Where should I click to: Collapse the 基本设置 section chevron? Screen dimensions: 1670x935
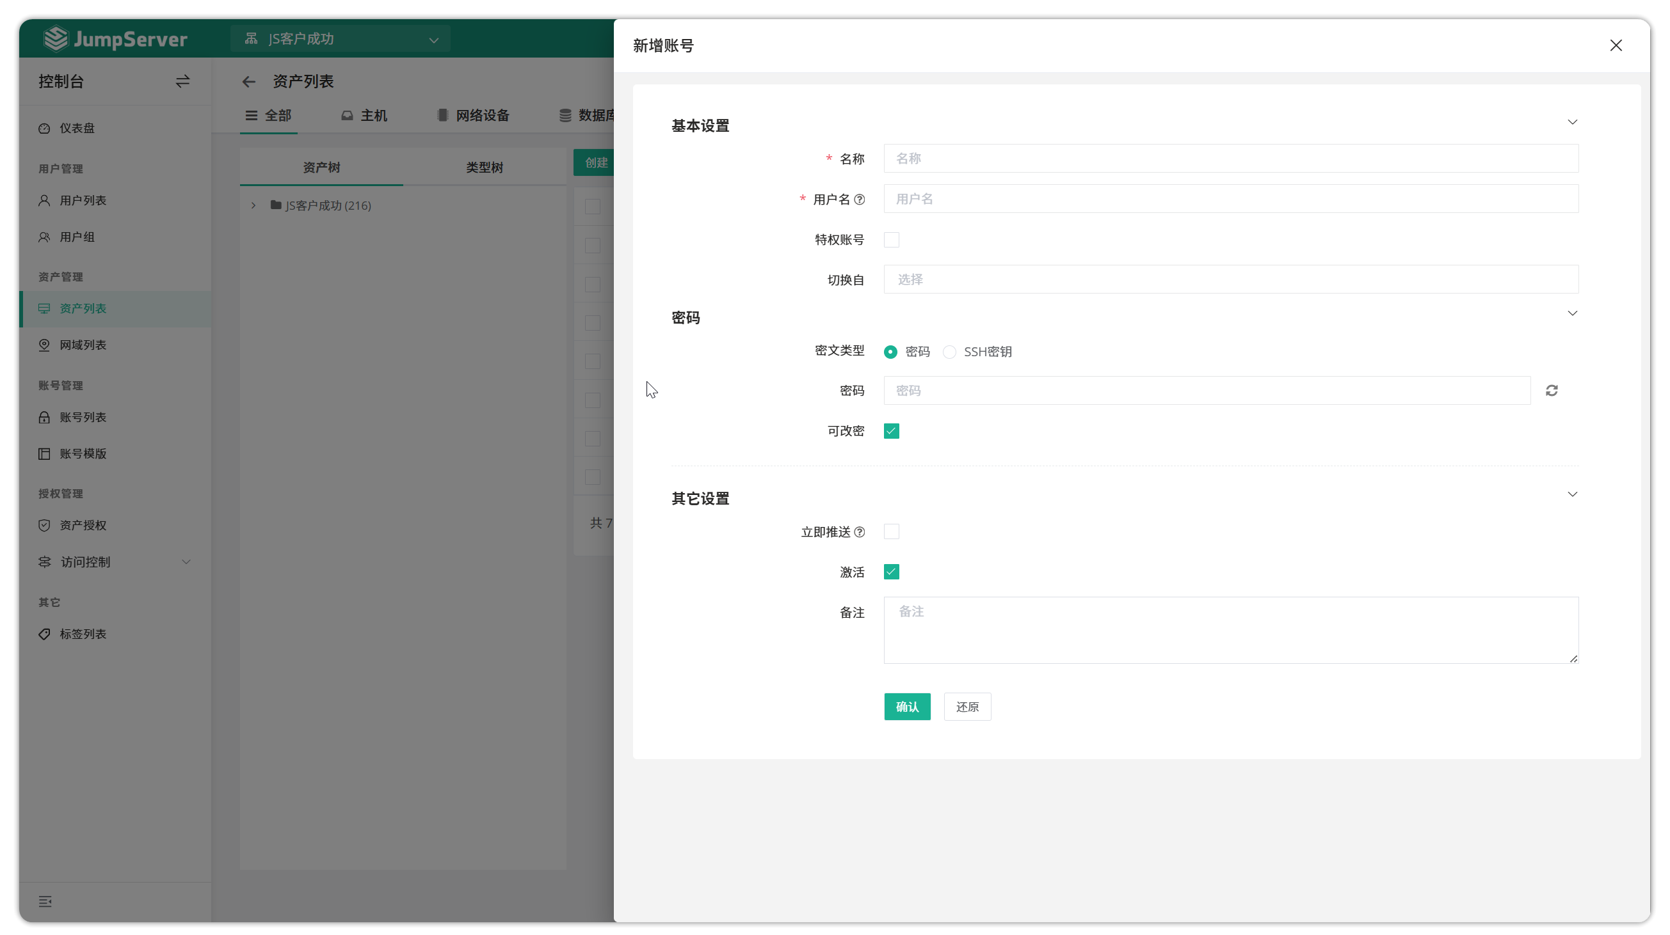coord(1572,122)
